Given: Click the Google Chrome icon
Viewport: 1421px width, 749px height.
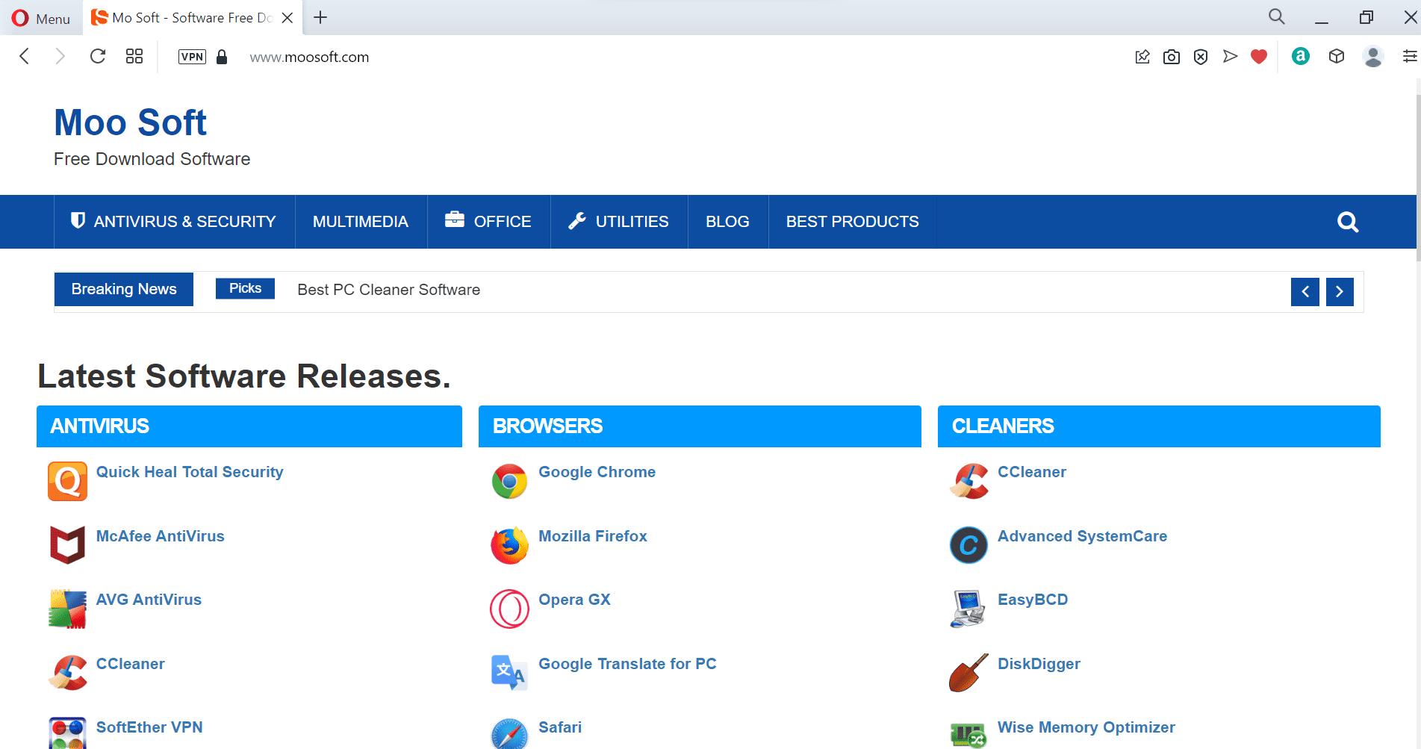Looking at the screenshot, I should pyautogui.click(x=509, y=482).
